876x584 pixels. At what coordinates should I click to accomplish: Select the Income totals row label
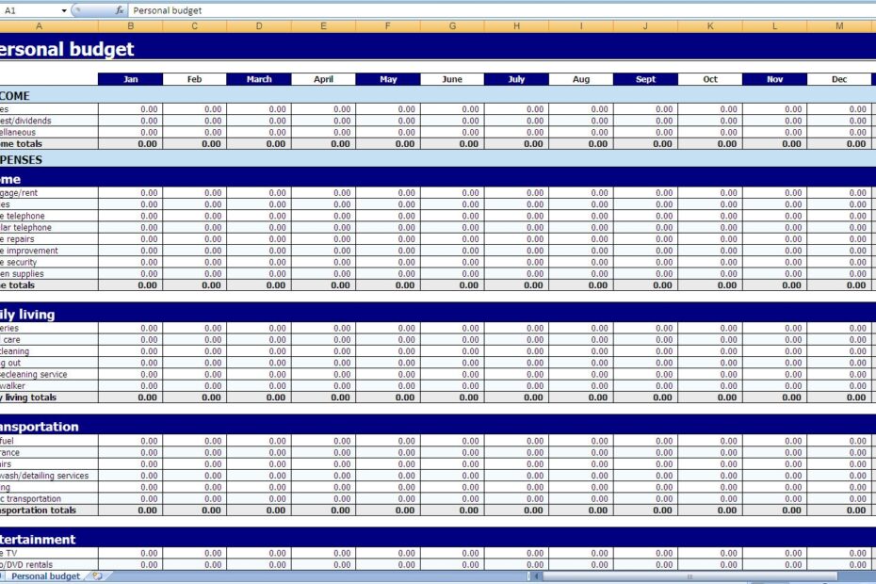[21, 144]
